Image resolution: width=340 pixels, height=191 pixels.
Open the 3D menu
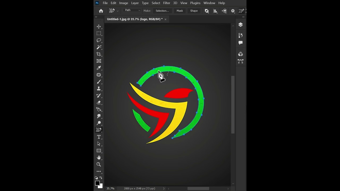point(175,3)
